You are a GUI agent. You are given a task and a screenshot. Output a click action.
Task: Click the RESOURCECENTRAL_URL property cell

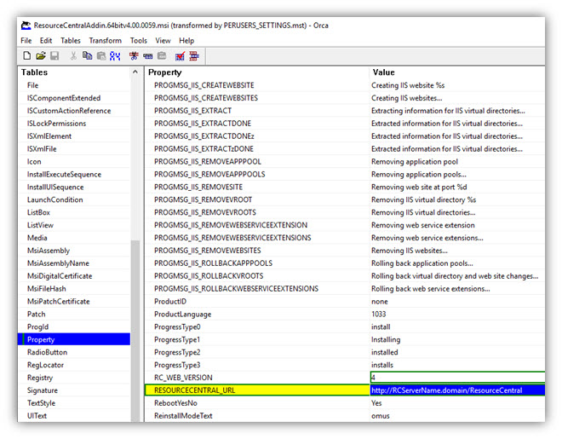(x=257, y=390)
